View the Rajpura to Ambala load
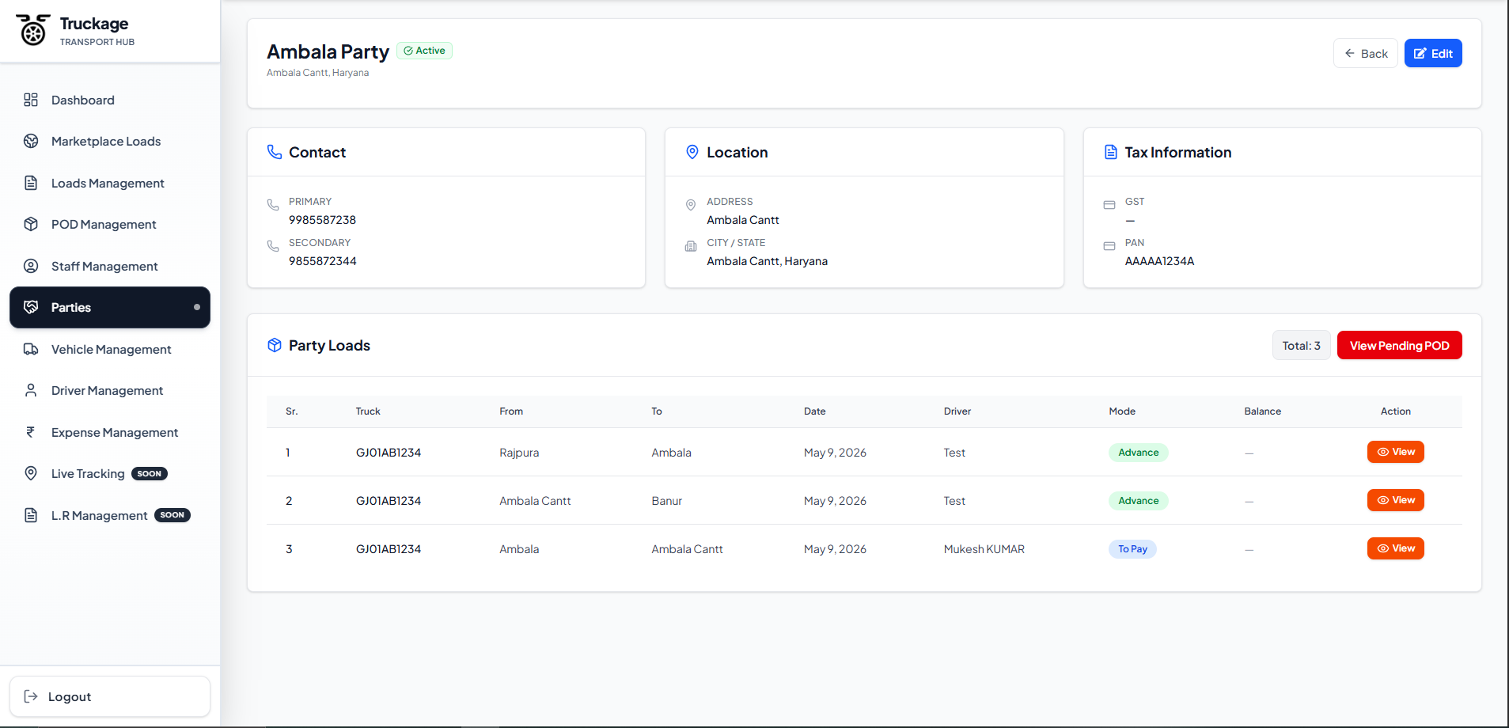 (1396, 452)
